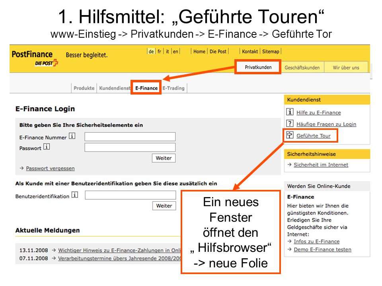Open the E-Trading navigation item
382x286 pixels.
tap(173, 88)
